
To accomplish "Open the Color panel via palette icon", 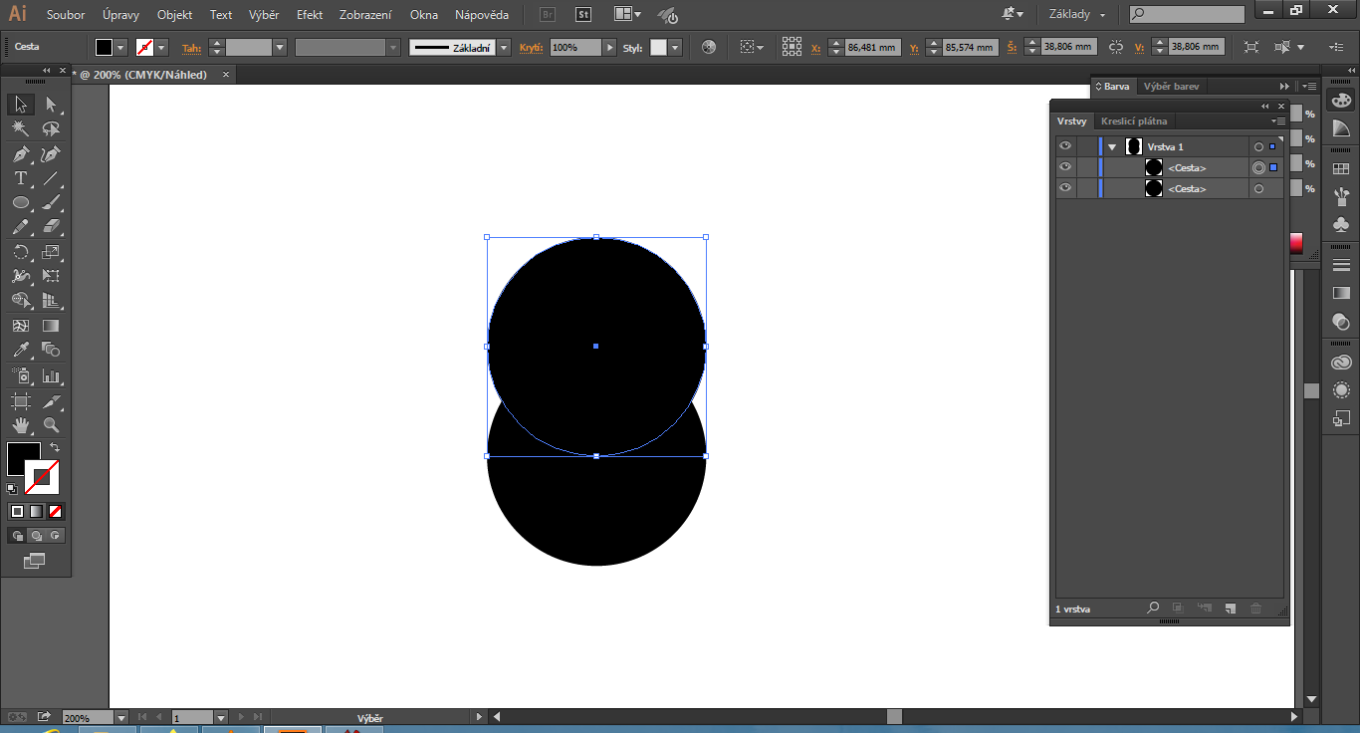I will [1341, 100].
